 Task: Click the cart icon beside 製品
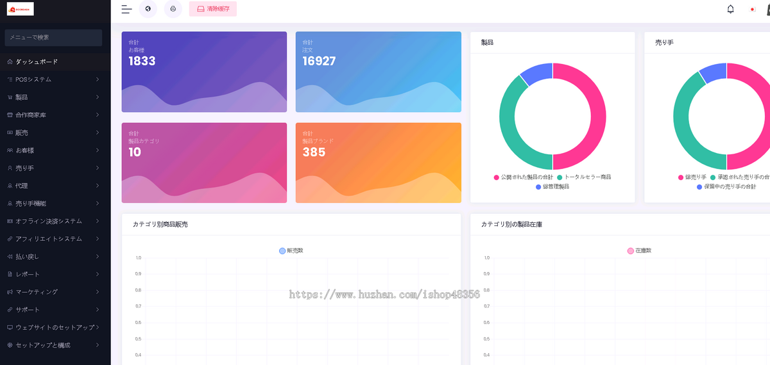(10, 97)
